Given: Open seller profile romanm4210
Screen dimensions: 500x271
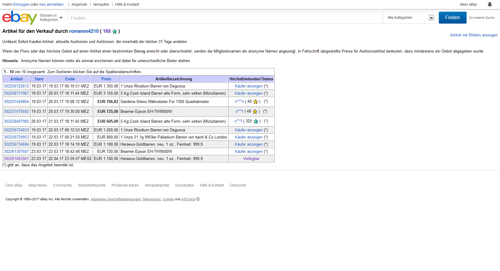Looking at the screenshot, I should click(x=84, y=31).
